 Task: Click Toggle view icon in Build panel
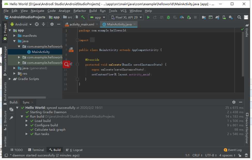pyautogui.click(x=11, y=109)
